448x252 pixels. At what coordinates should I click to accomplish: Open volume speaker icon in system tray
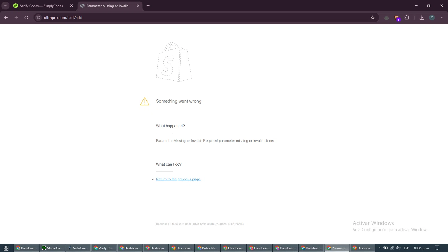(x=398, y=248)
